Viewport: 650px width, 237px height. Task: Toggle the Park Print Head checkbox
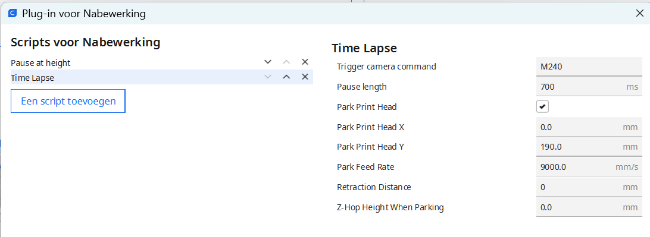tap(542, 107)
